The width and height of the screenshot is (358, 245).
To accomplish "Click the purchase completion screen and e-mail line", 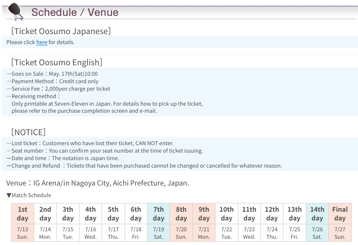I will pos(84,111).
